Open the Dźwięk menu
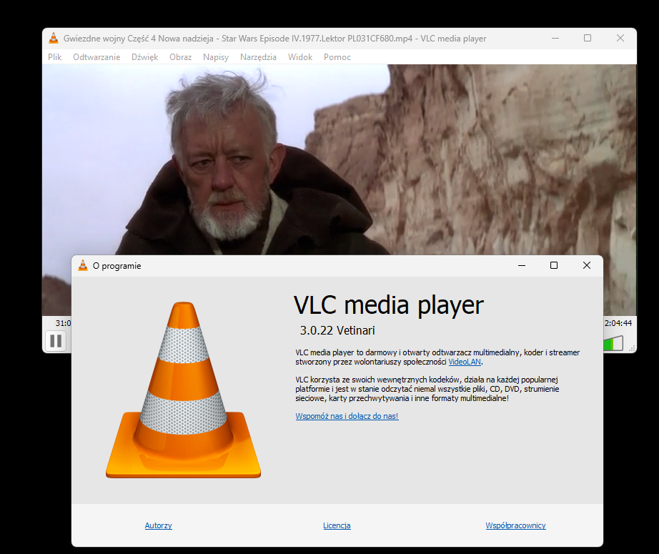Viewport: 659px width, 554px height. [x=144, y=57]
